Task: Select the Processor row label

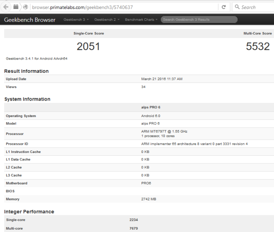Action: (15, 134)
